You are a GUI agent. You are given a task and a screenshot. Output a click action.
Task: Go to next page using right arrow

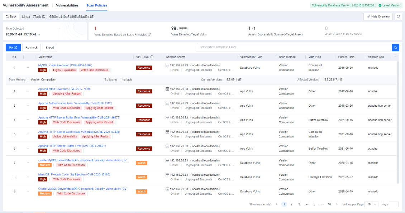[x=337, y=204]
